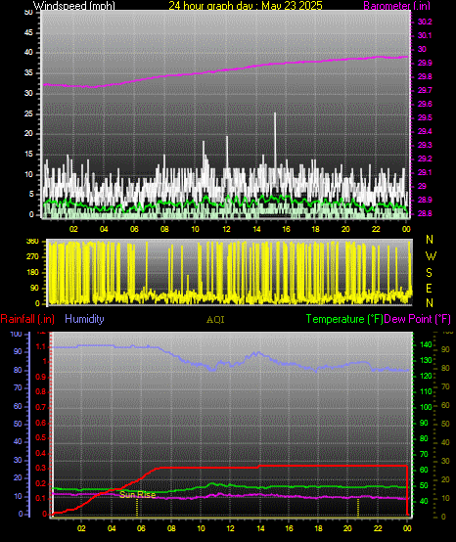Click the "140" temperature axis value
Screen dimensions: 456x542
426,344
